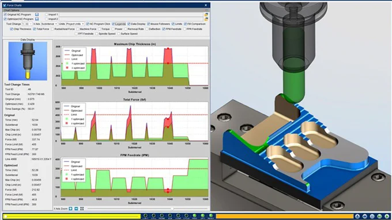Toggle the Original NC Program checkbox
This screenshot has height=220, width=392.
pyautogui.click(x=5, y=15)
